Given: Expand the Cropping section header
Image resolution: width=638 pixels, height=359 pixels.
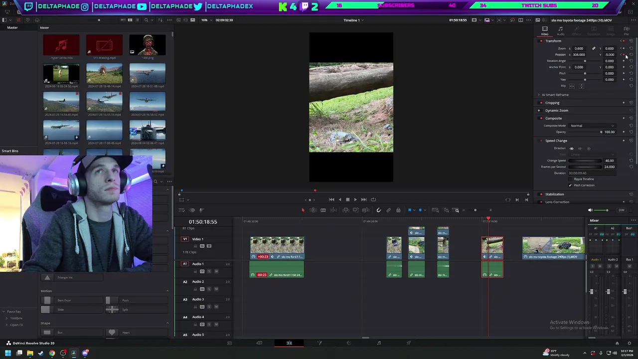Looking at the screenshot, I should click(x=552, y=103).
